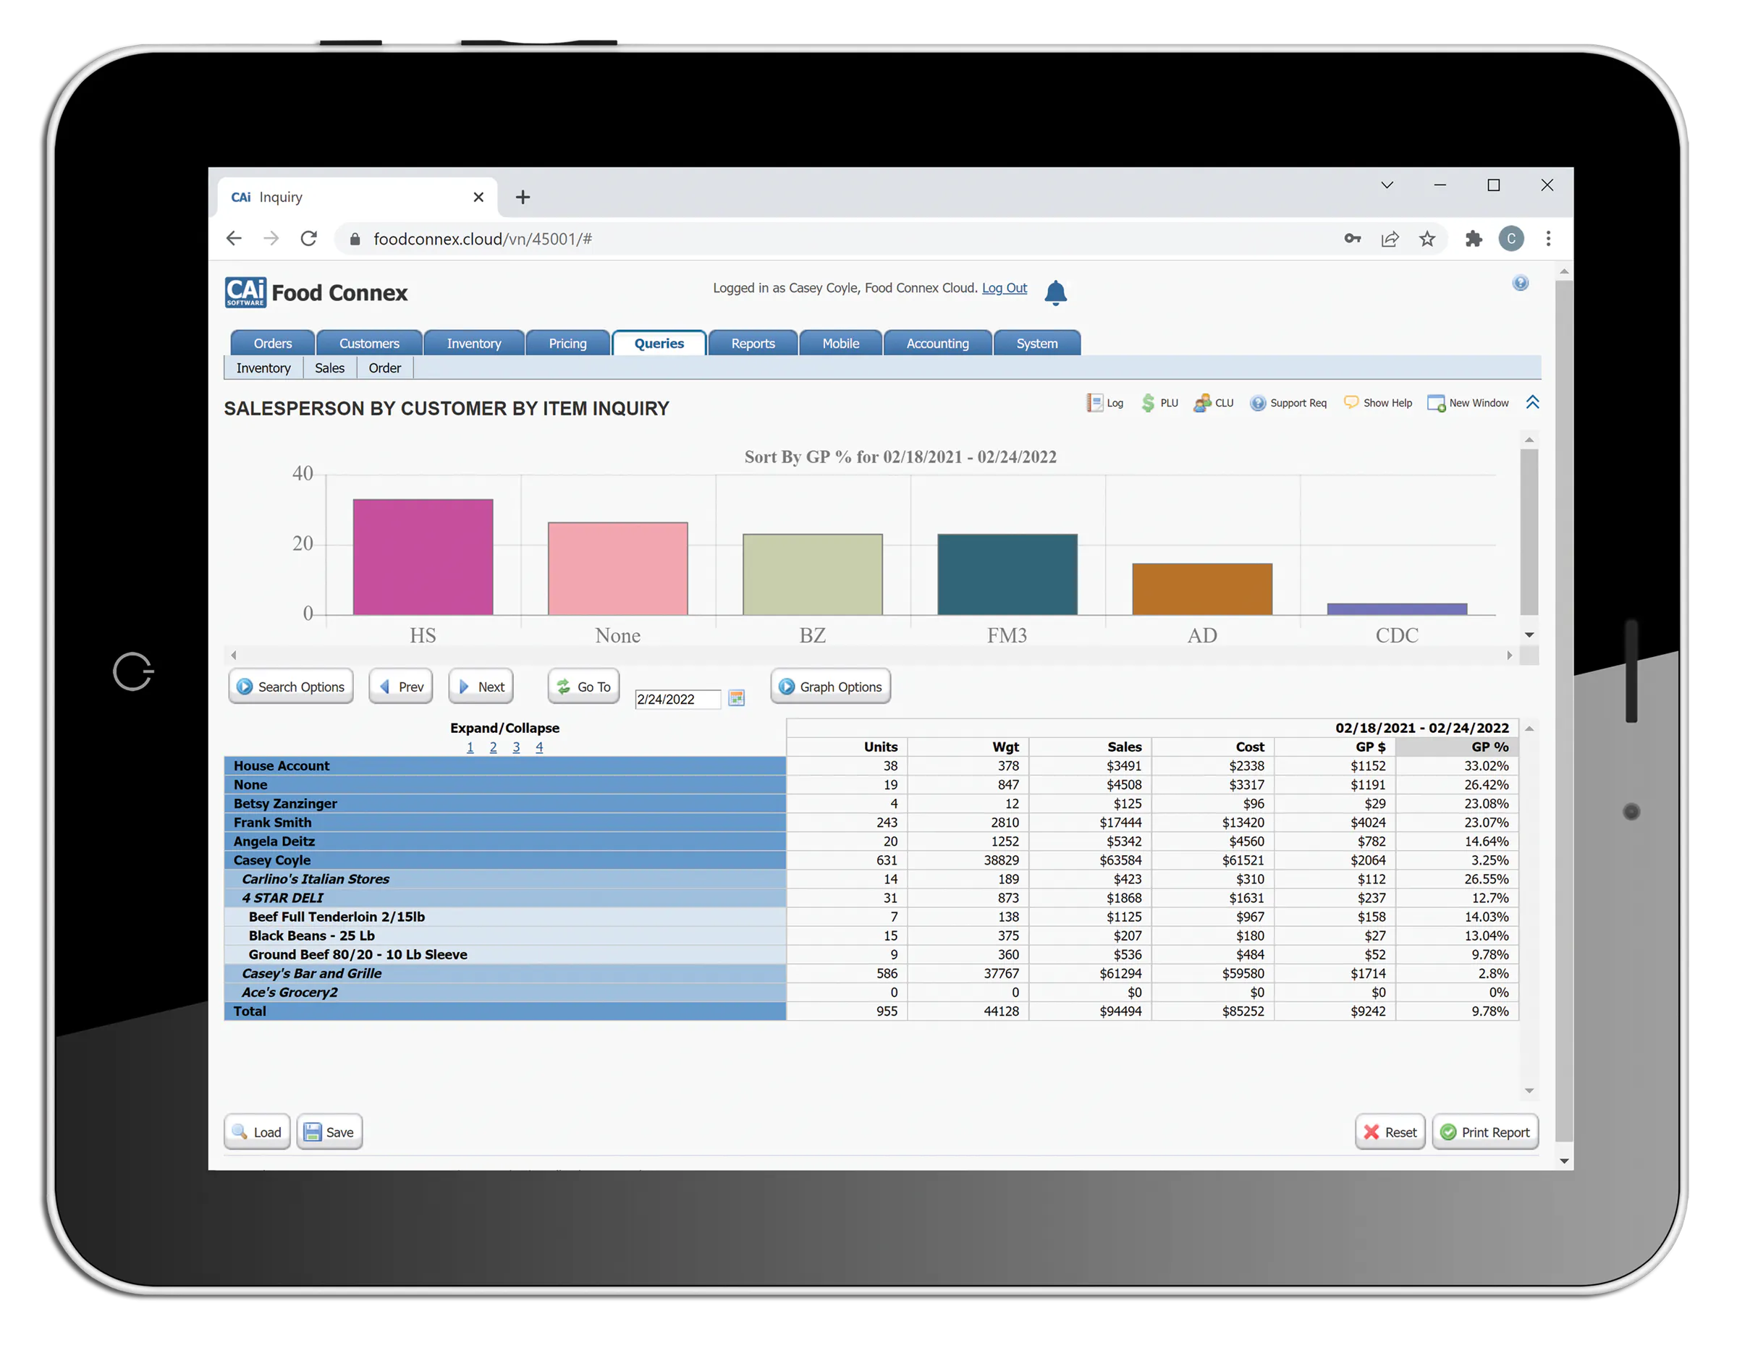The width and height of the screenshot is (1737, 1345).
Task: Select the HS magenta chart bar
Action: click(x=423, y=556)
